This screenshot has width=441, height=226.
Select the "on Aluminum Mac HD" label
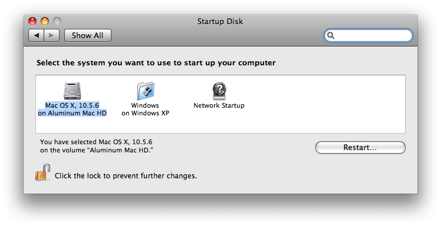73,113
